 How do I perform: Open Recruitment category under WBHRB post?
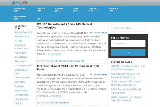coord(64,61)
